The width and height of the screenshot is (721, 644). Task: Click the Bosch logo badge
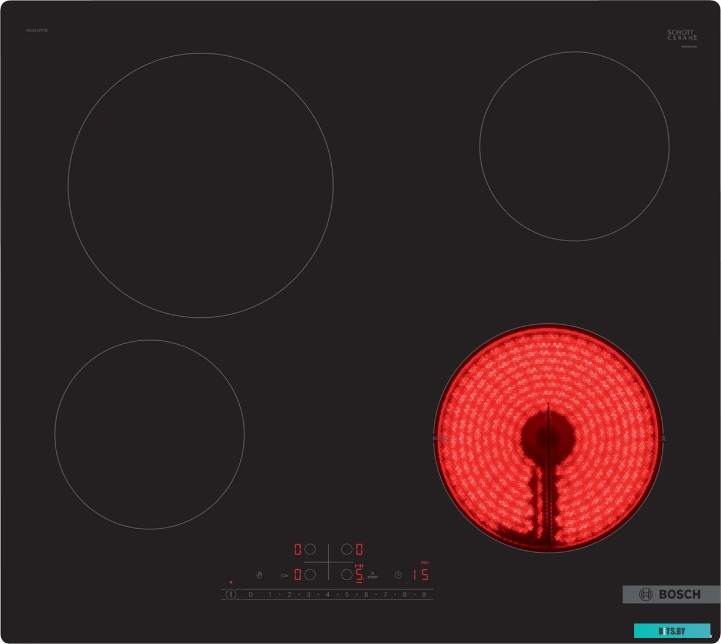[x=671, y=594]
